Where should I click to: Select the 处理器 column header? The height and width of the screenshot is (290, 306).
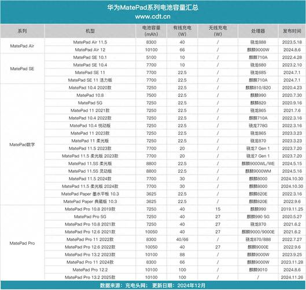[258, 31]
